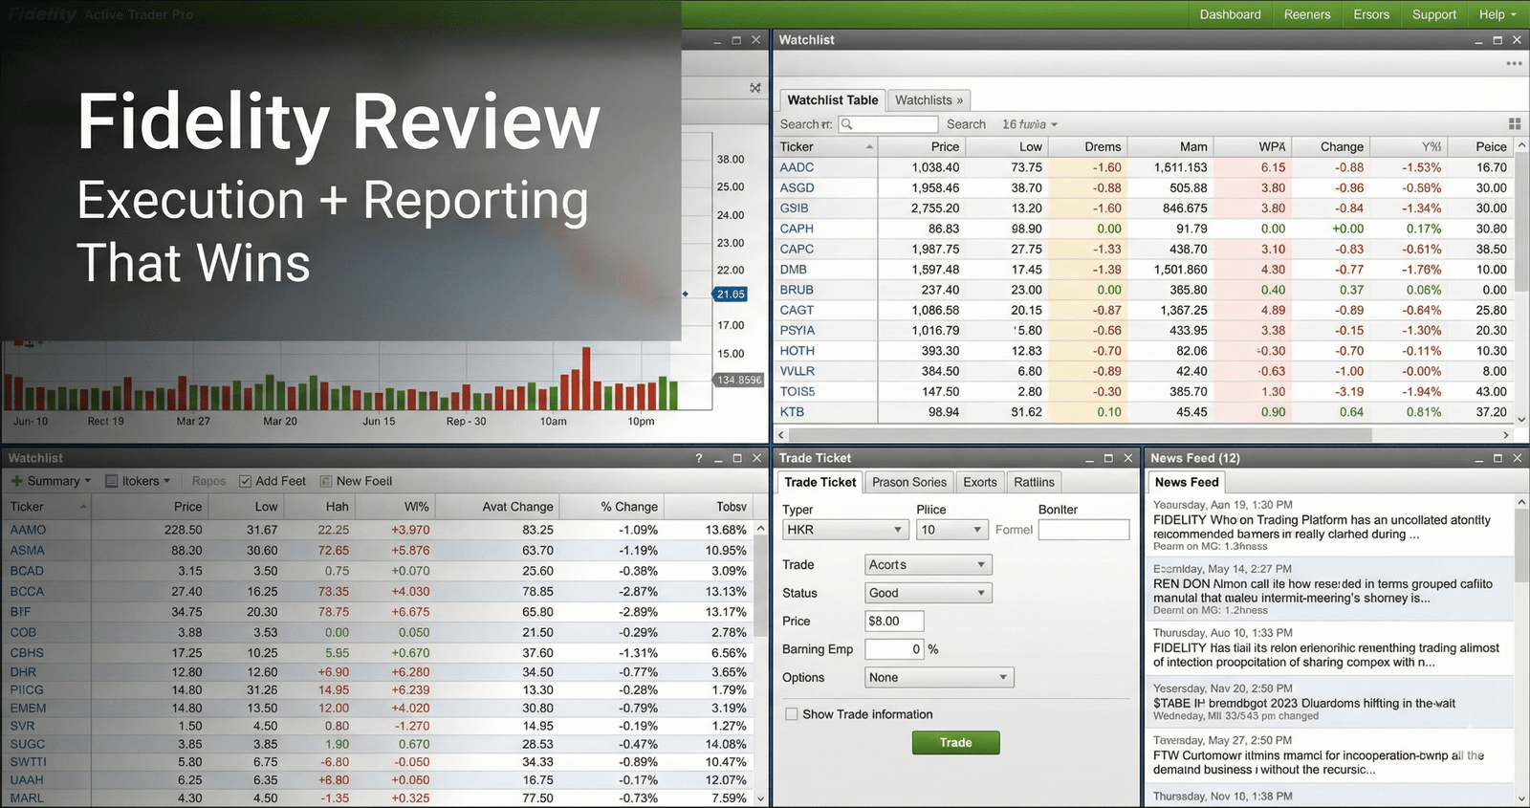Expand the Help dropdown menu
1530x808 pixels.
coord(1497,14)
